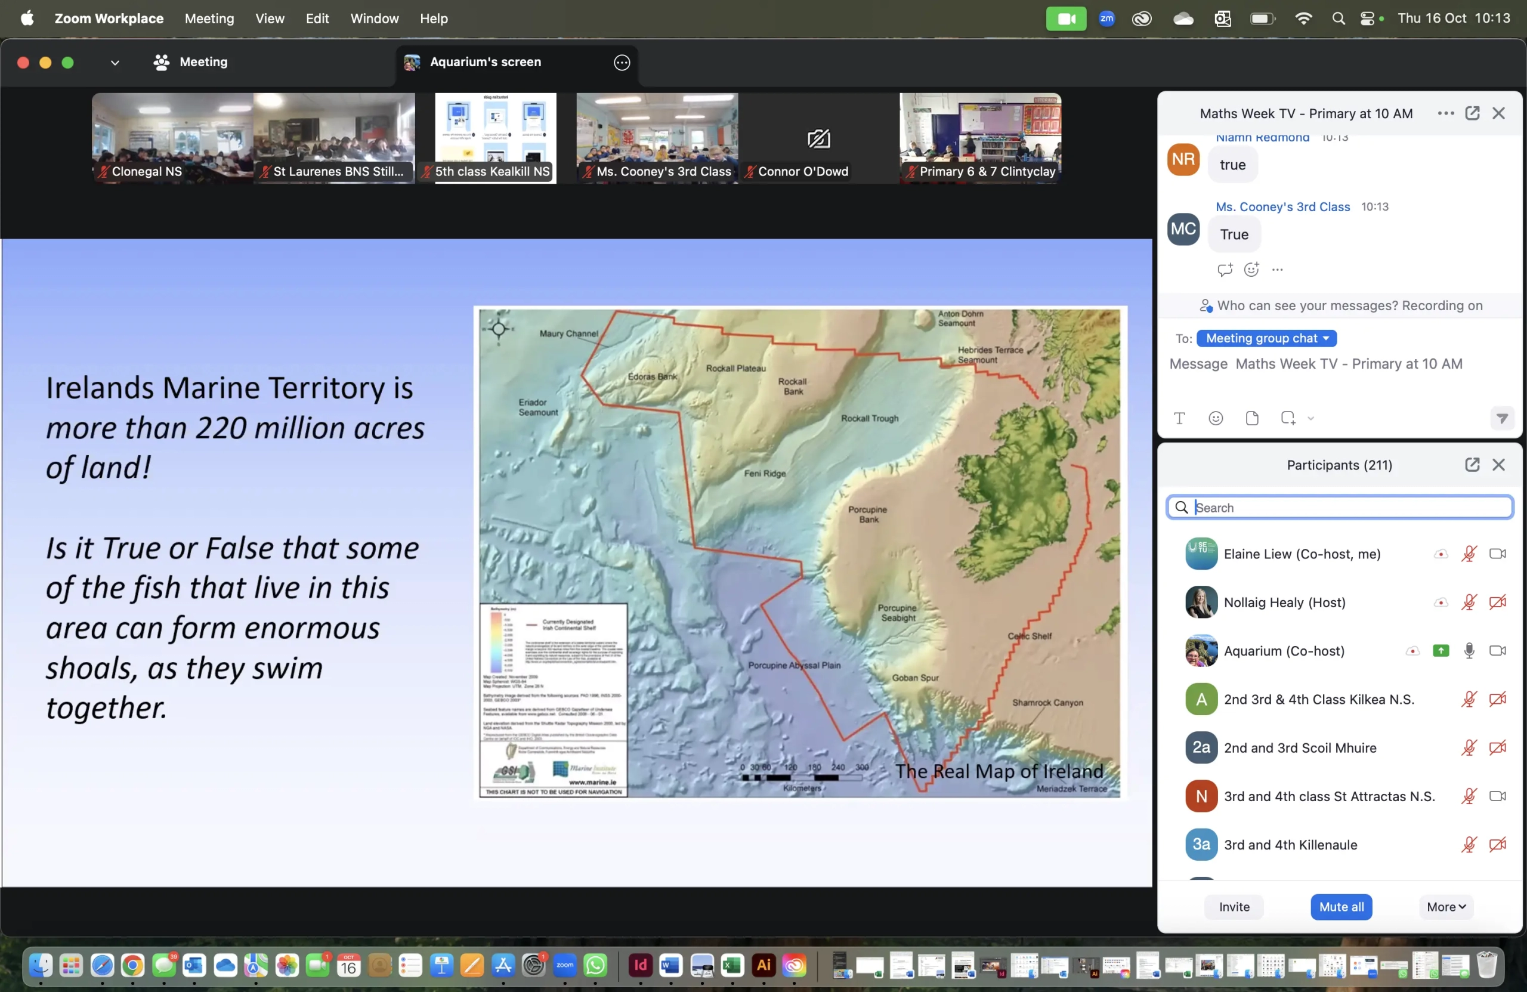Reply in thread to Ms. Cooney's message
Image resolution: width=1527 pixels, height=992 pixels.
coord(1224,270)
